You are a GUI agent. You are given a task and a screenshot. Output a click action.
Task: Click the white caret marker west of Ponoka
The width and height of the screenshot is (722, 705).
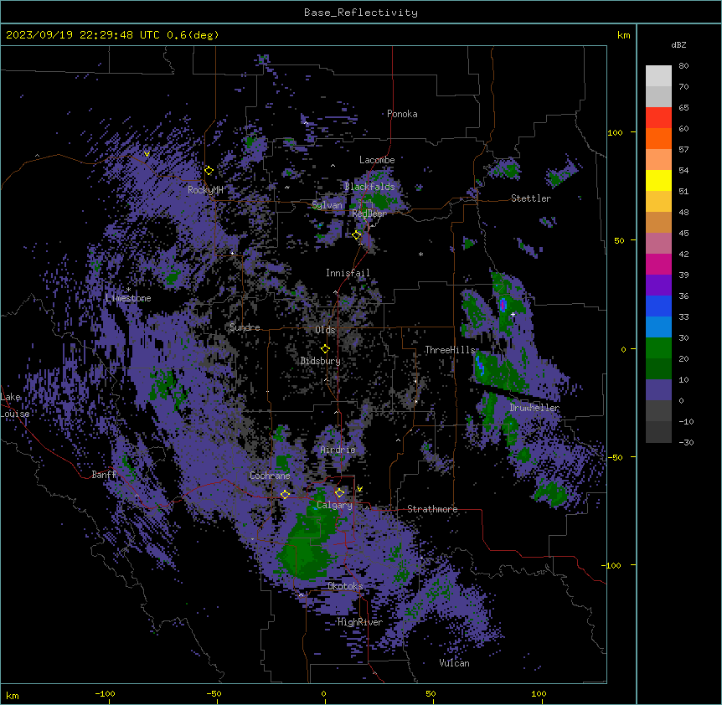pos(307,123)
